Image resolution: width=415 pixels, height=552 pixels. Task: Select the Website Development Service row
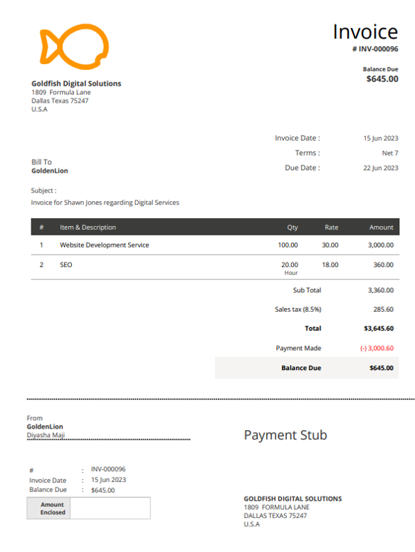[x=215, y=245]
